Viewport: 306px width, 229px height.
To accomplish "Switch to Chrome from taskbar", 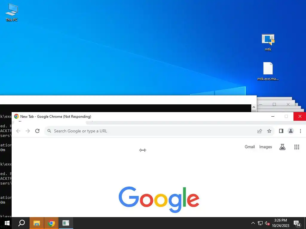I will click(x=51, y=223).
